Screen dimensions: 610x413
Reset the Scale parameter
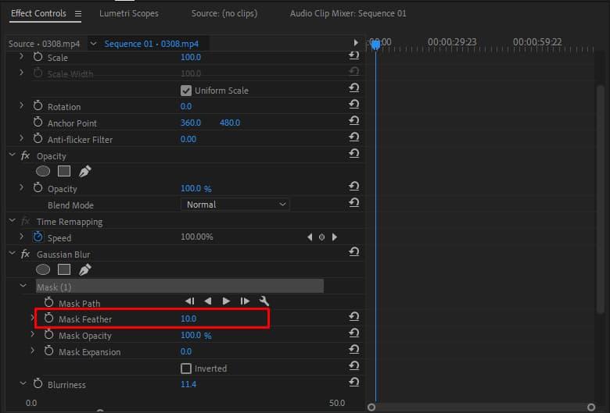coord(354,56)
